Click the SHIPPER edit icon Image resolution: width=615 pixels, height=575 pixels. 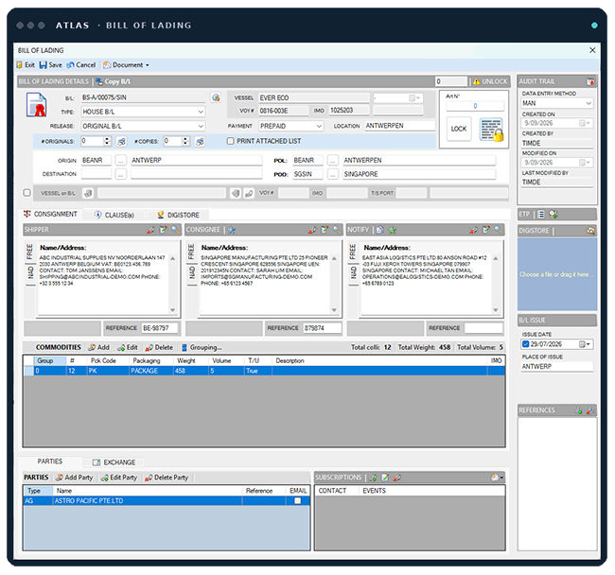pos(163,230)
